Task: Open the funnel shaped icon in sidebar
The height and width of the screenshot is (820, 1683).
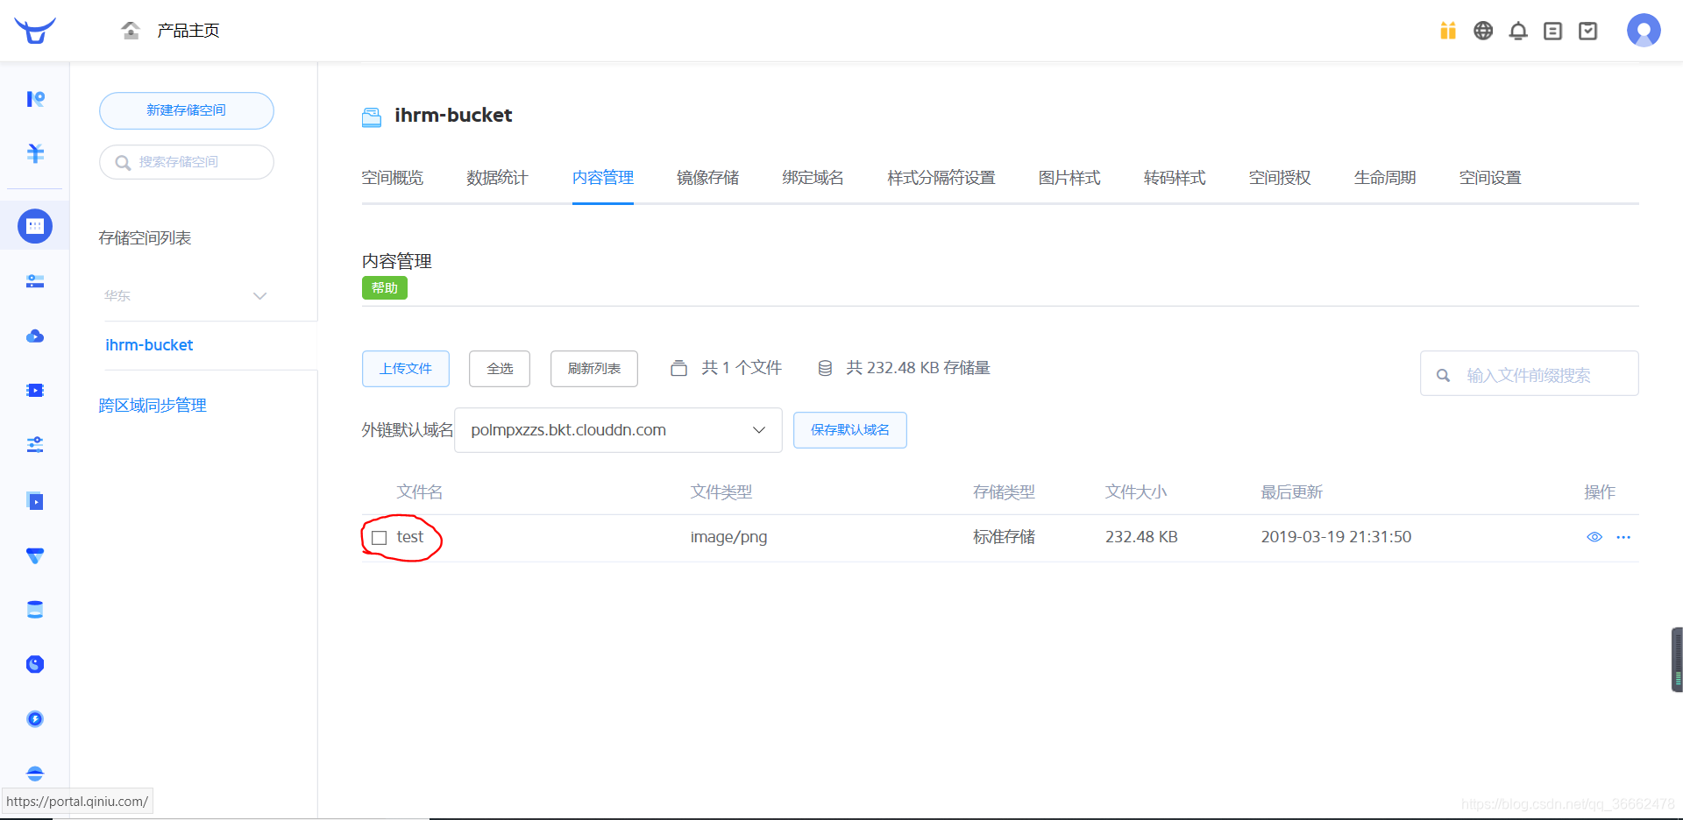Action: [x=35, y=555]
